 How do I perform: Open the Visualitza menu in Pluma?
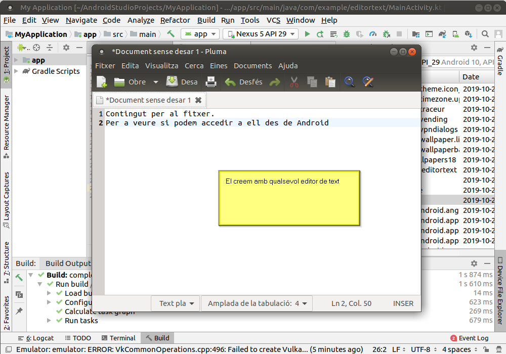(x=162, y=66)
